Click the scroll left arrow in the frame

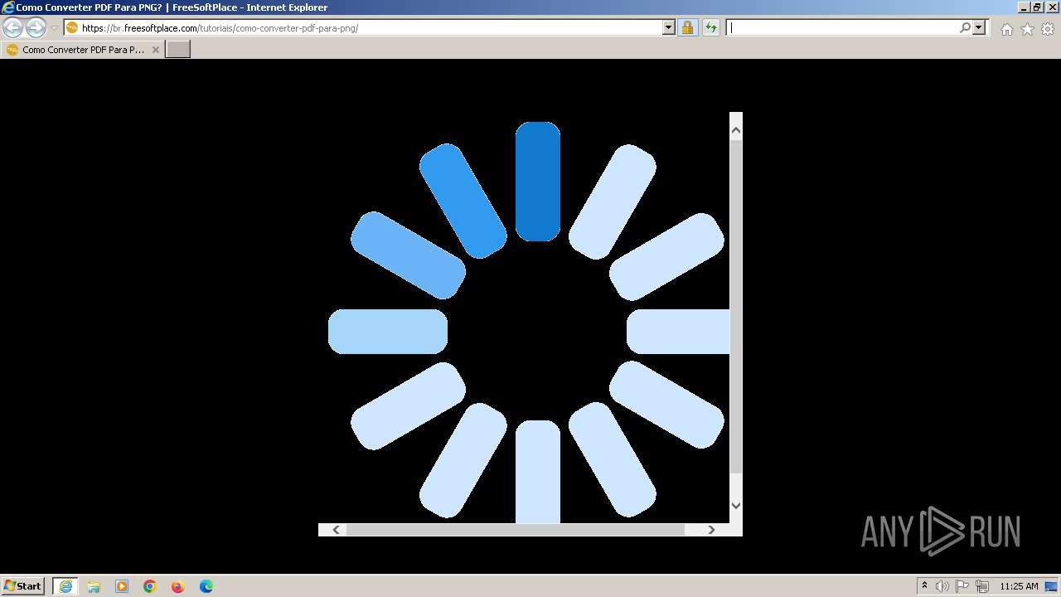(x=336, y=530)
